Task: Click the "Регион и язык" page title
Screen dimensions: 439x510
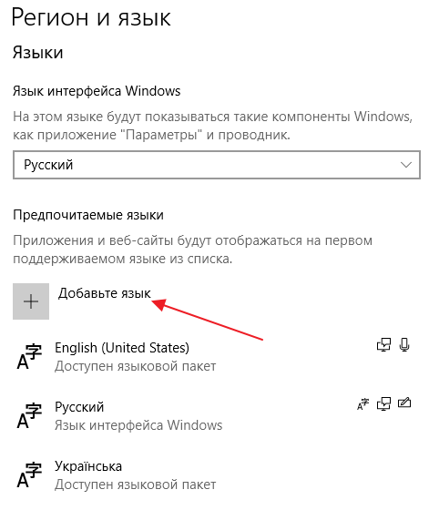Action: coord(91,17)
